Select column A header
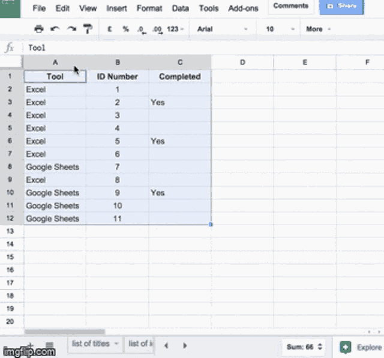The width and height of the screenshot is (384, 358). tap(55, 62)
